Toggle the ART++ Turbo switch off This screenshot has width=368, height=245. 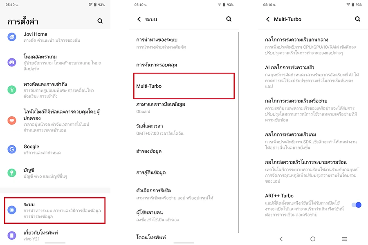357,205
